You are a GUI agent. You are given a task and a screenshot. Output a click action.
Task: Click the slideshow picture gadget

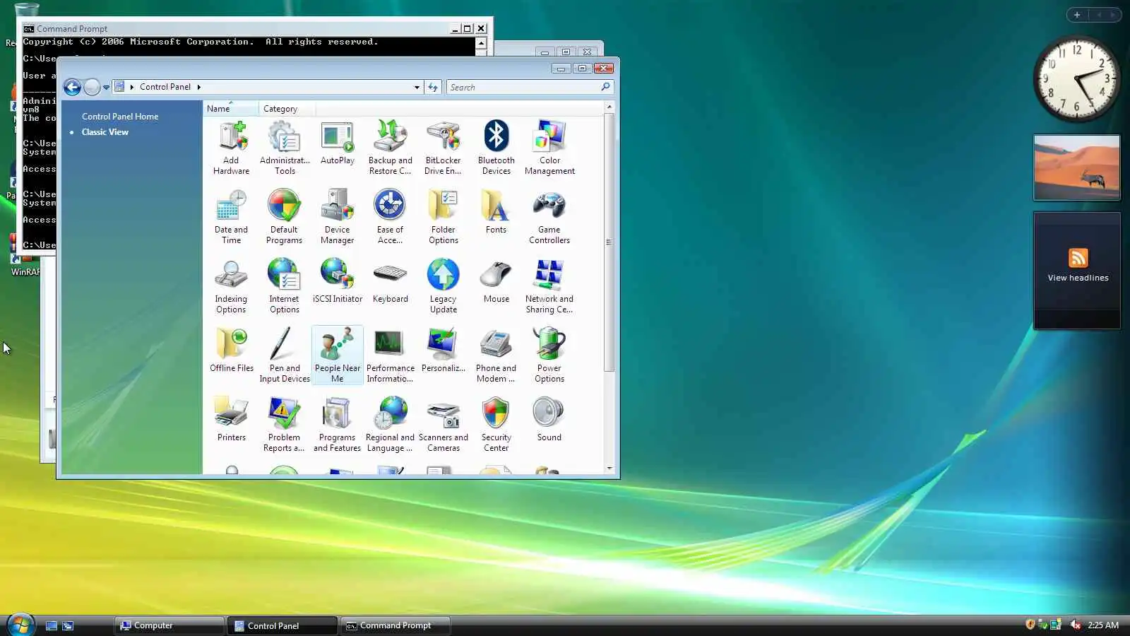pos(1077,167)
